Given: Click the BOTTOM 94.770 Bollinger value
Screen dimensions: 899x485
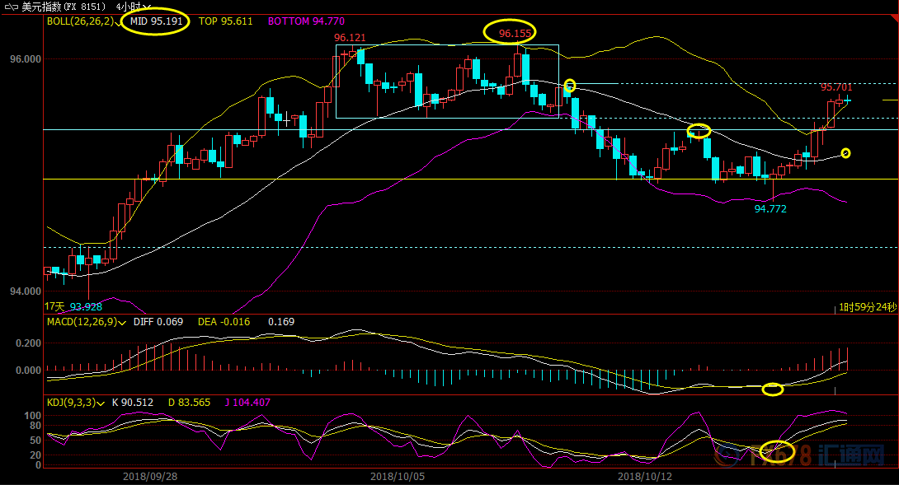Looking at the screenshot, I should [306, 21].
